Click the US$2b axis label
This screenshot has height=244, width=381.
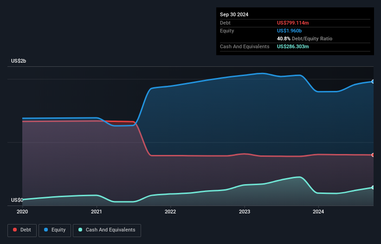[19, 61]
